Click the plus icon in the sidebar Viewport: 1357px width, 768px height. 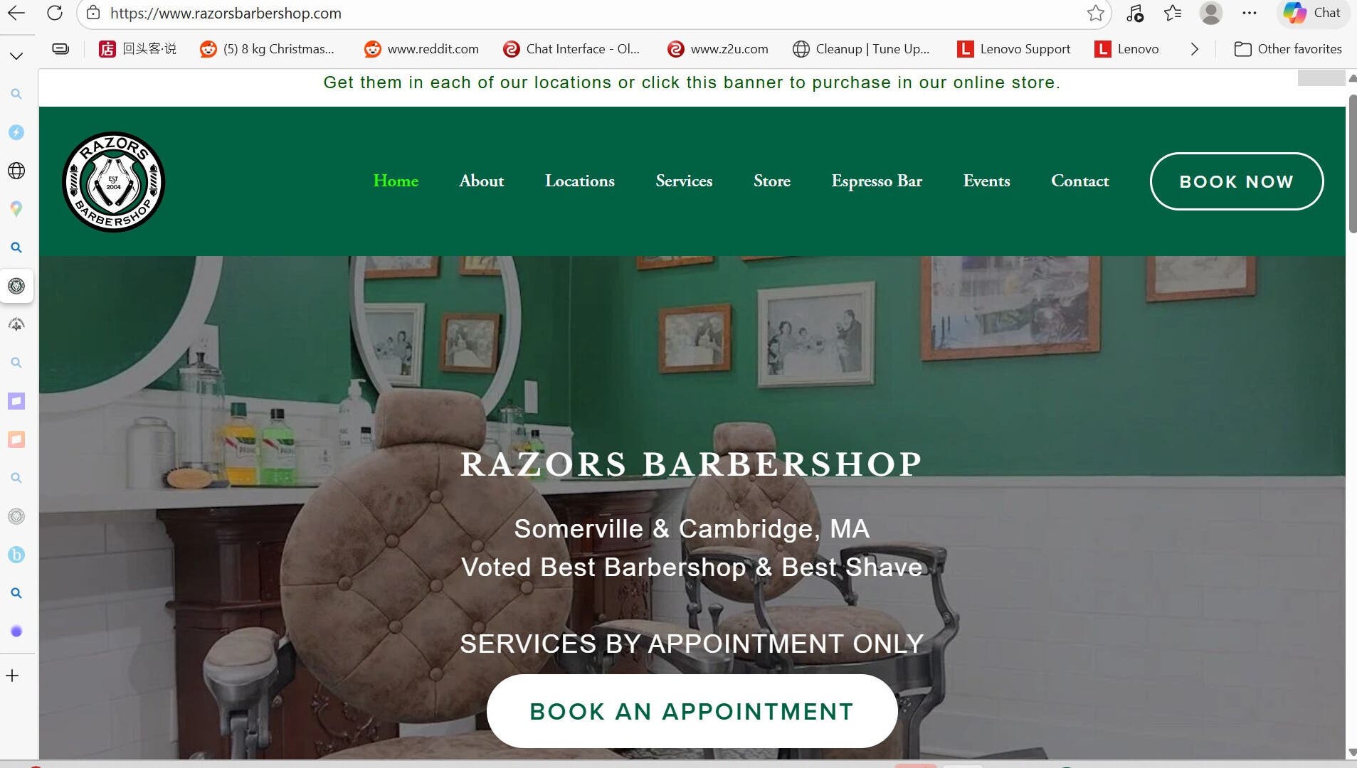point(13,676)
